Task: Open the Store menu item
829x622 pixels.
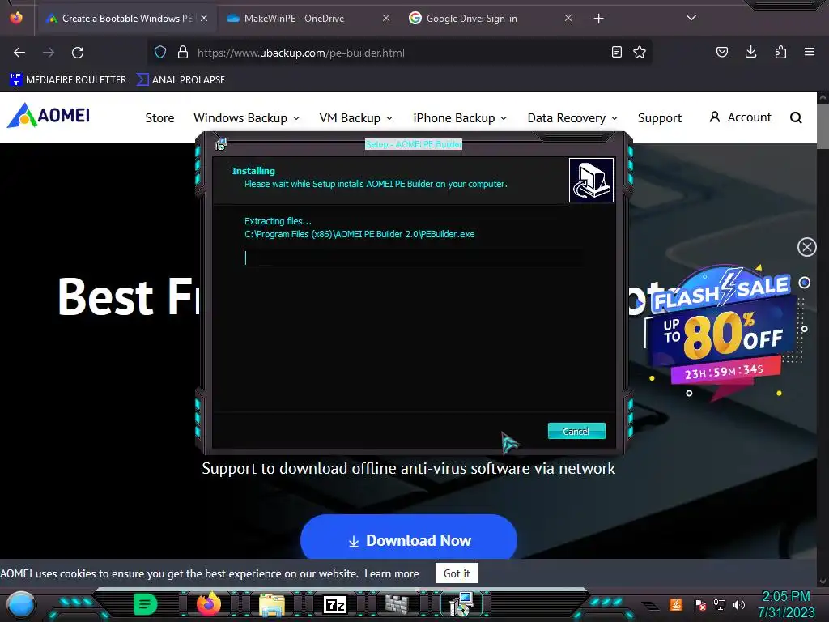Action: click(159, 118)
